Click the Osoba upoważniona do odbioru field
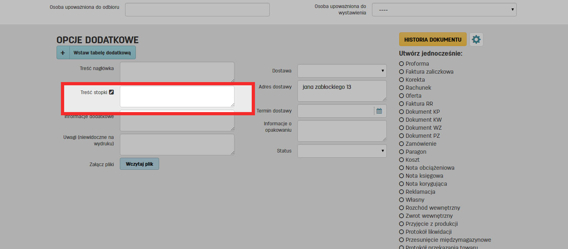The height and width of the screenshot is (249, 568). 197,10
